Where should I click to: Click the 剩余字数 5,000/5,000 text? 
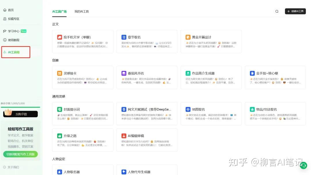pyautogui.click(x=13, y=103)
